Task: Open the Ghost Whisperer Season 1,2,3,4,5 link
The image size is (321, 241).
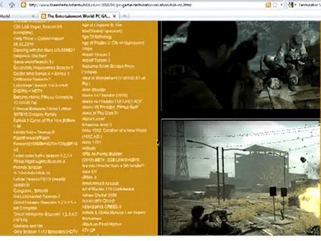Action: click(x=45, y=217)
